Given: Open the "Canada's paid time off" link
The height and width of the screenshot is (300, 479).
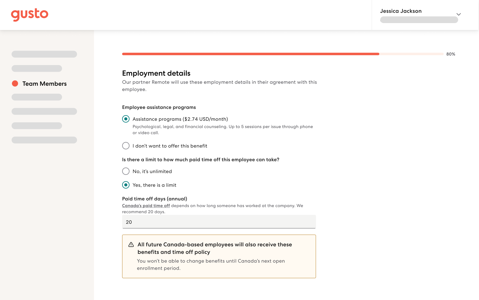Looking at the screenshot, I should (x=146, y=206).
